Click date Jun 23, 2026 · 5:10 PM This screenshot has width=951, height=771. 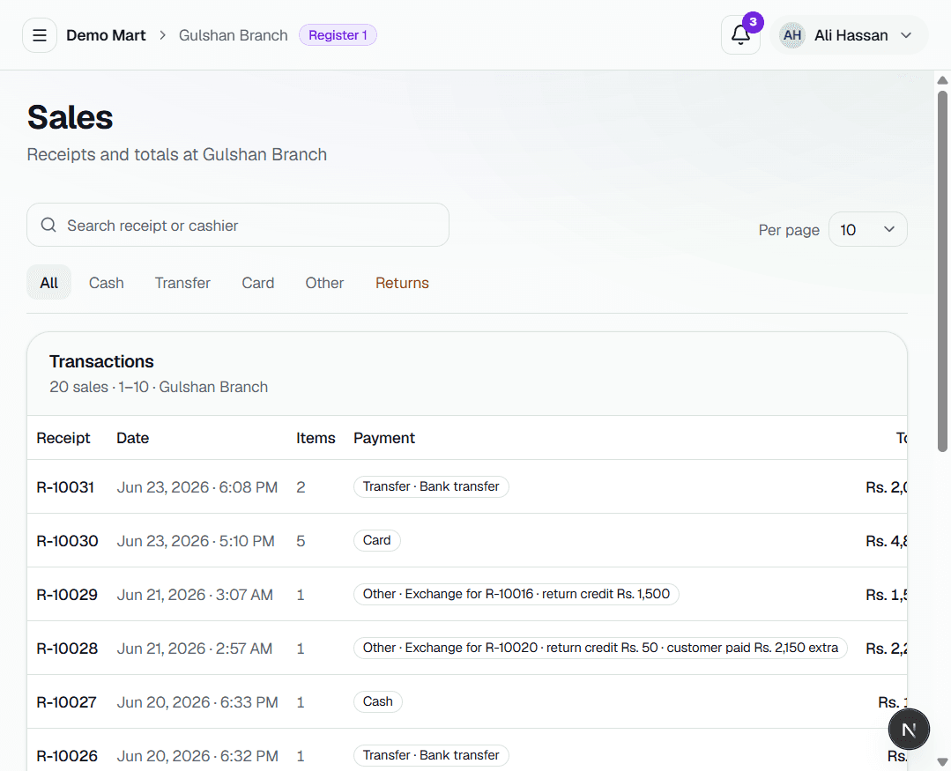[x=196, y=541]
